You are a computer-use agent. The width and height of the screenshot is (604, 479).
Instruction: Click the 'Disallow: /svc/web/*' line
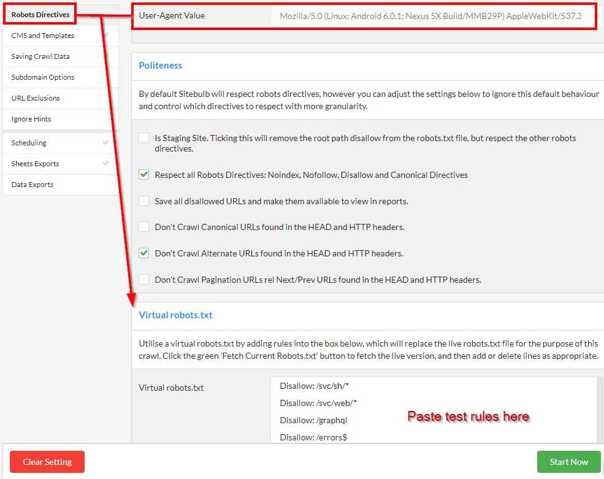tap(318, 403)
